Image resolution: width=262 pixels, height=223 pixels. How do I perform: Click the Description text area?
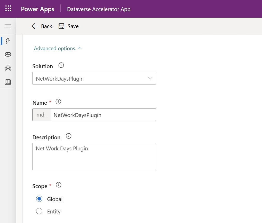[x=94, y=156]
